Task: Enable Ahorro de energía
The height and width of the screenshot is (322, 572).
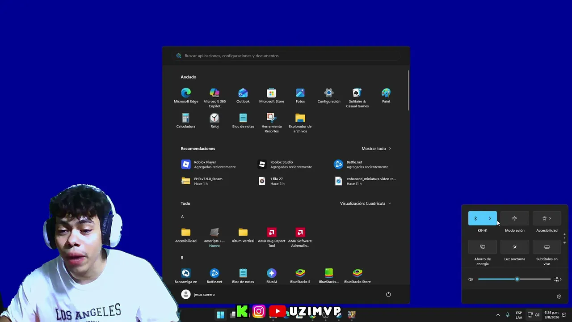Action: [x=483, y=247]
